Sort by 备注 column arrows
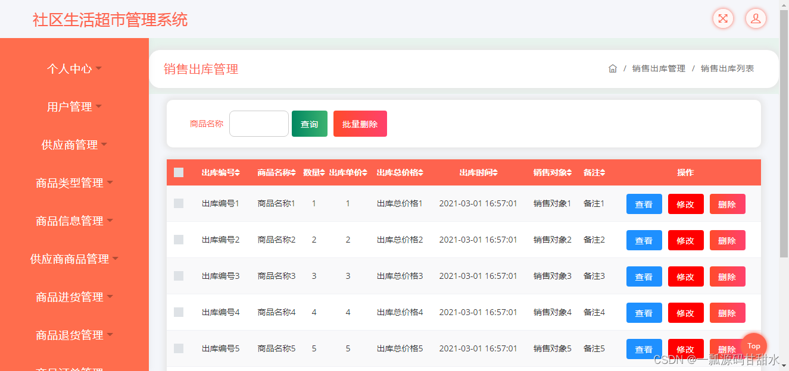The width and height of the screenshot is (789, 371). point(603,172)
